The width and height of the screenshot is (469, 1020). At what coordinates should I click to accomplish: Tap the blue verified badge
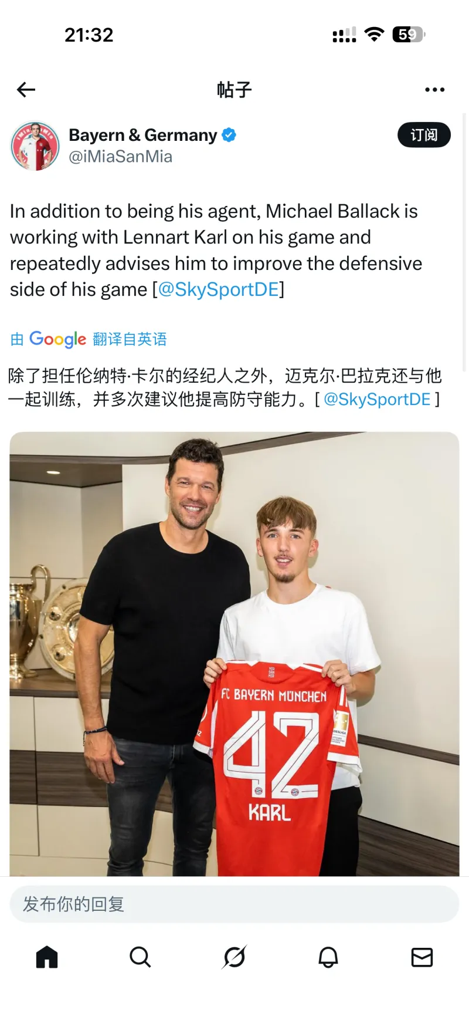click(x=229, y=135)
